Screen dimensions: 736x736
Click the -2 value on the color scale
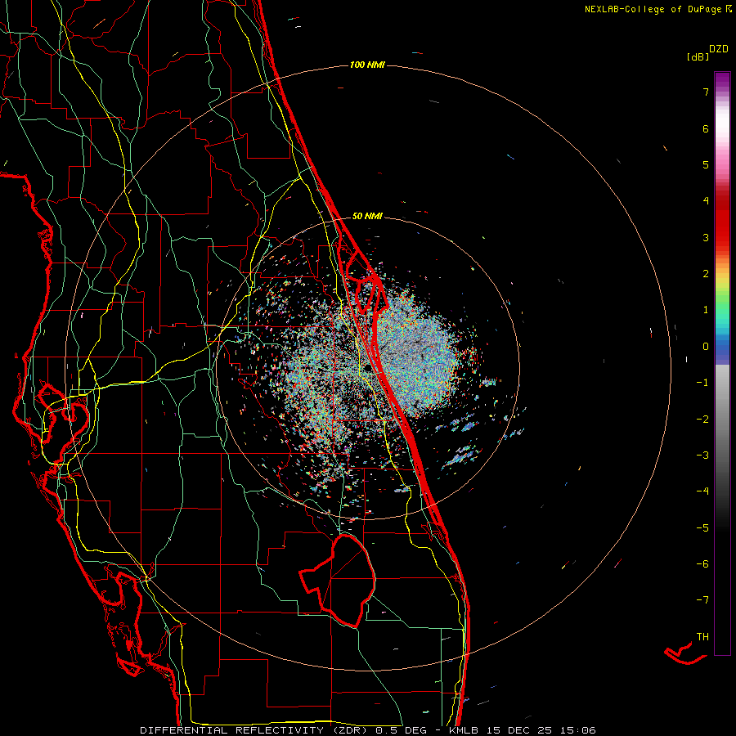pos(702,420)
